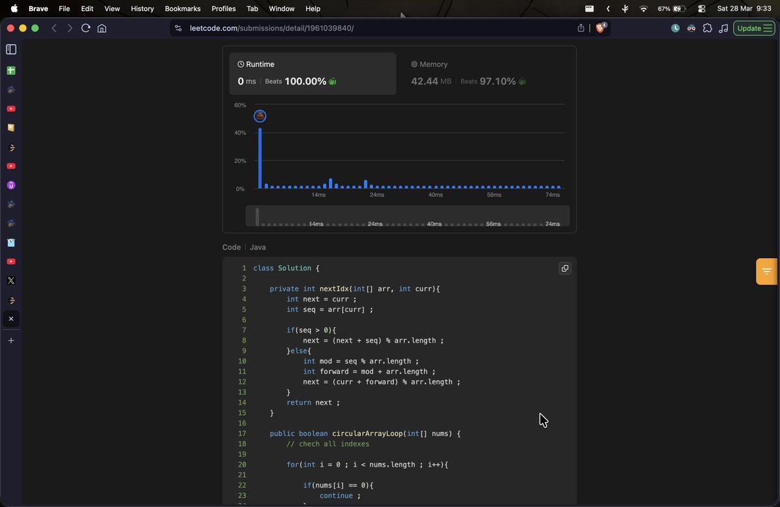
Task: Click "int mod = seq % arr.length" line
Action: (x=361, y=361)
